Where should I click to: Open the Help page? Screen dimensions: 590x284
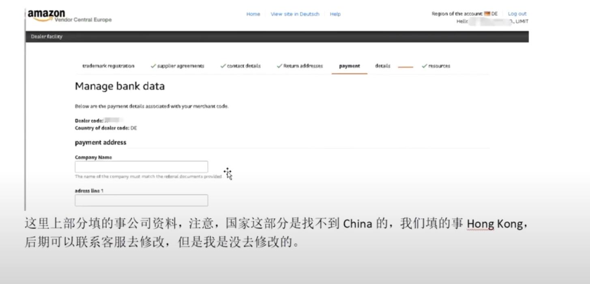coord(335,14)
